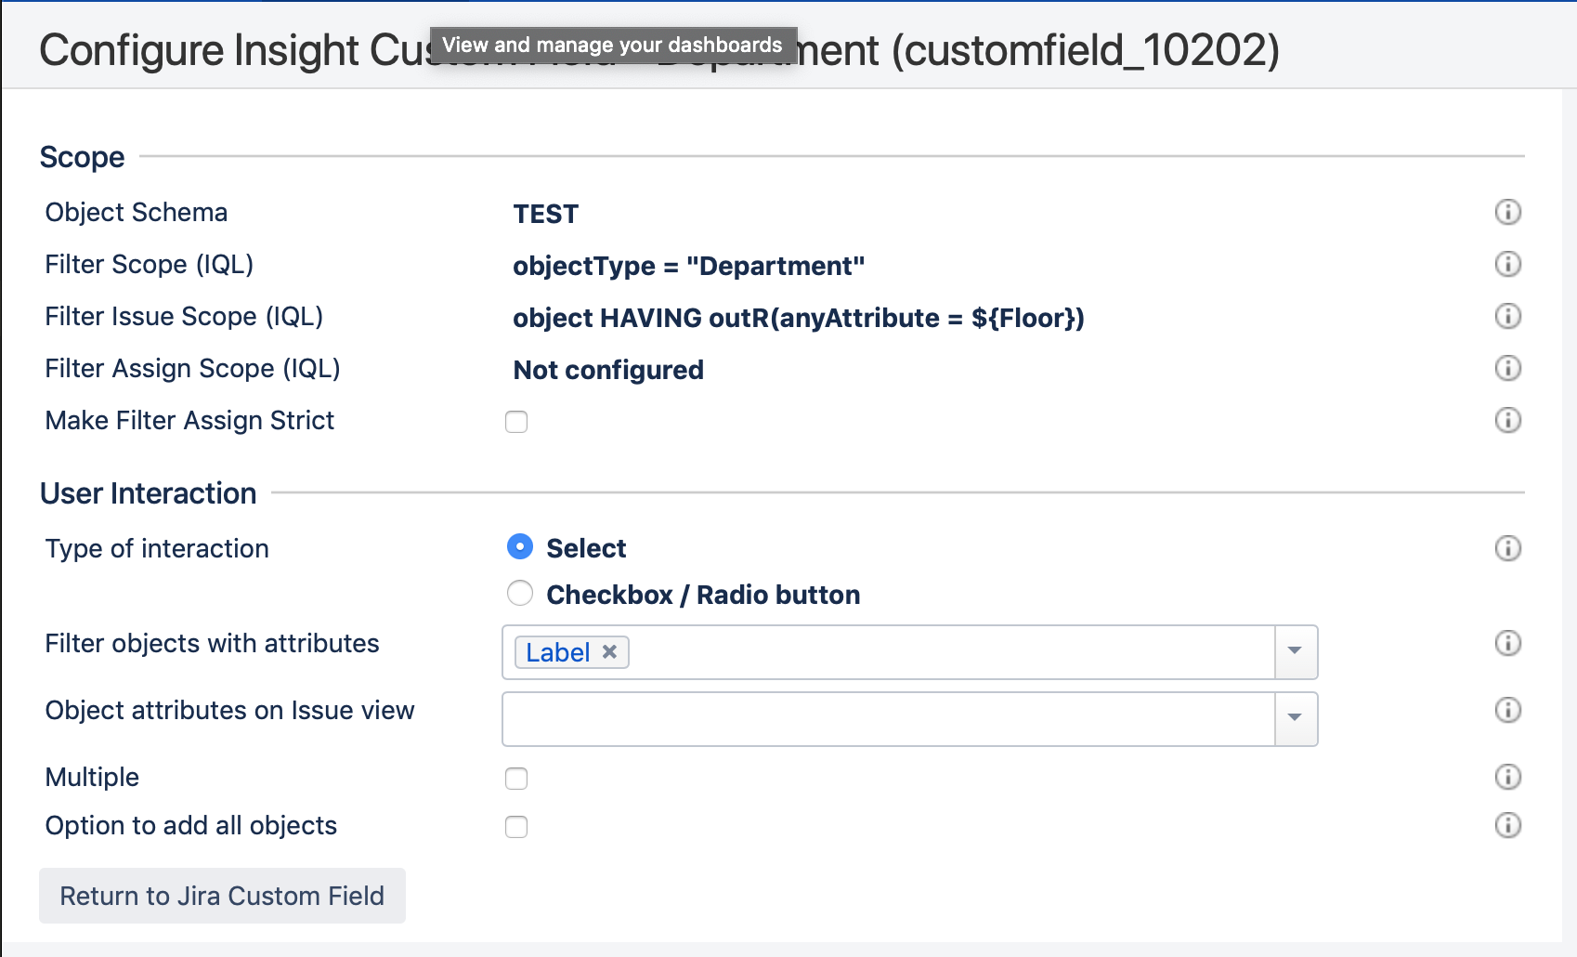Enable Option to add all objects
1577x957 pixels.
tap(516, 826)
